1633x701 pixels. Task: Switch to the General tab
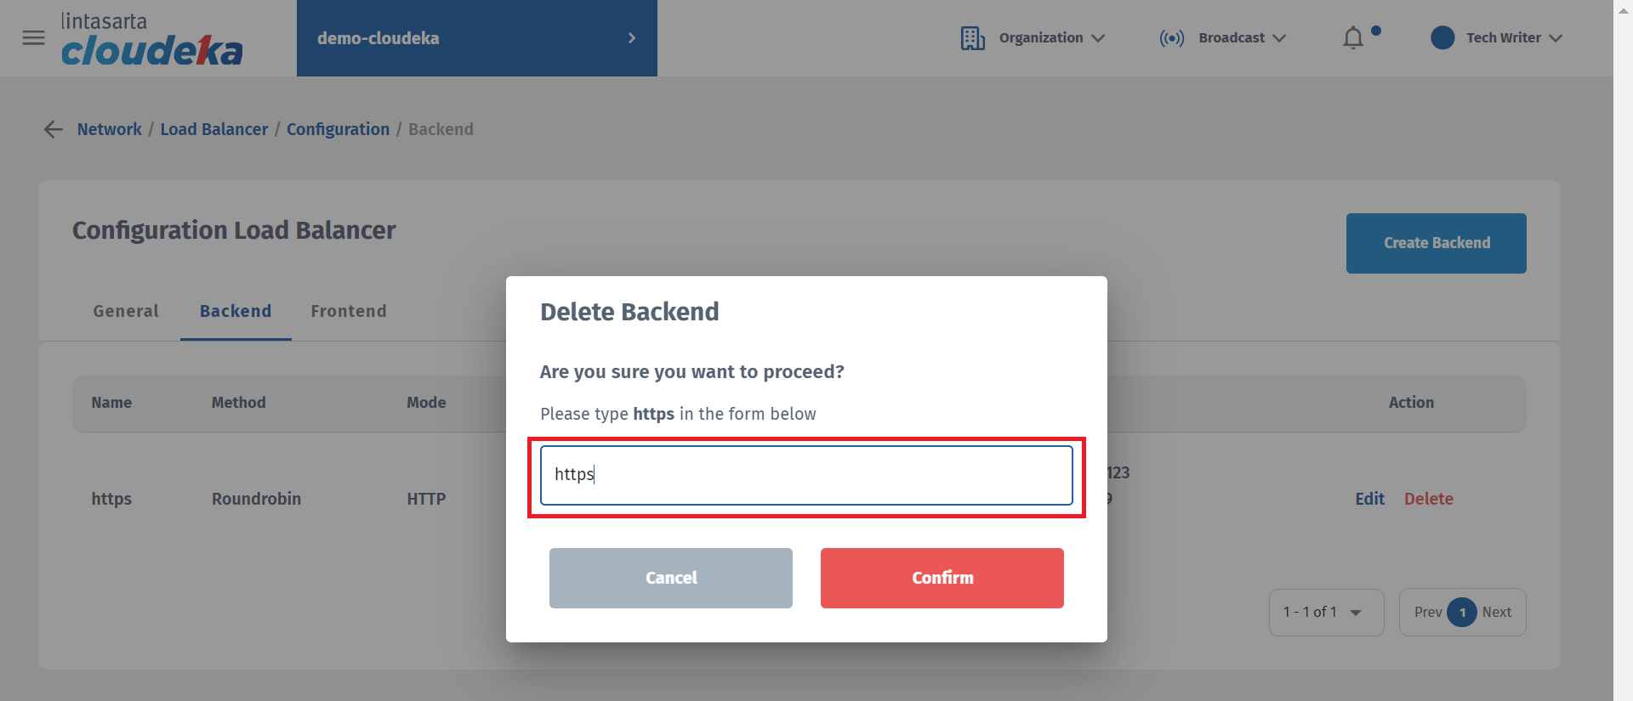pyautogui.click(x=126, y=311)
